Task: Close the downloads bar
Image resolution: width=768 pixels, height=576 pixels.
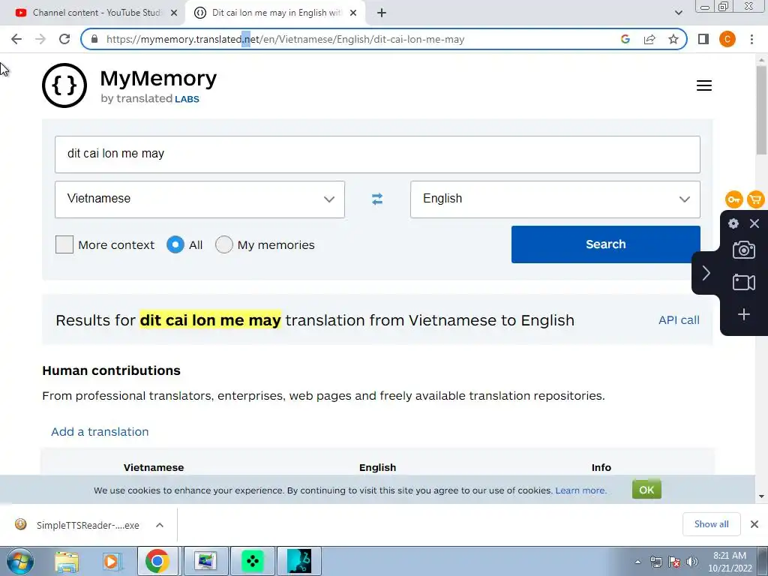Action: [754, 524]
